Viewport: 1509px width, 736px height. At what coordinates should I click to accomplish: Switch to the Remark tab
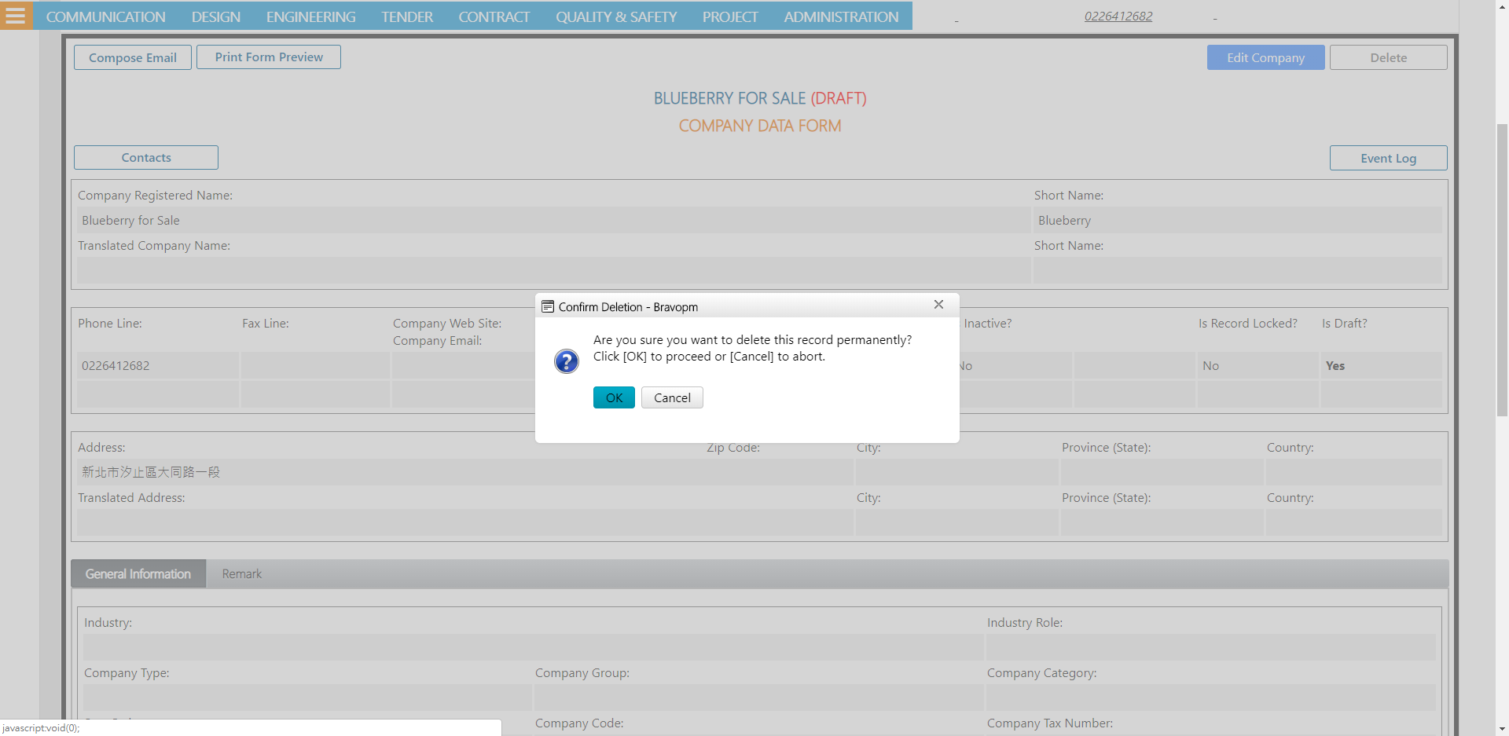[241, 574]
